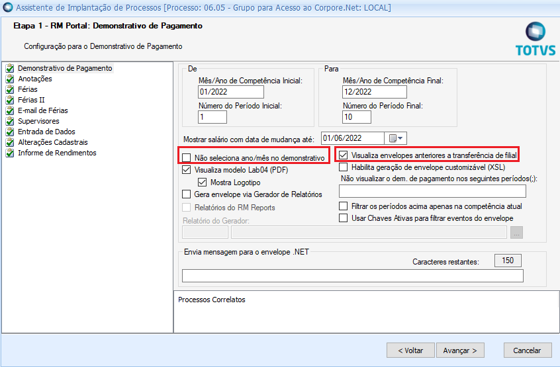Click the salary change date field 01/06/2022
The height and width of the screenshot is (367, 560).
353,138
